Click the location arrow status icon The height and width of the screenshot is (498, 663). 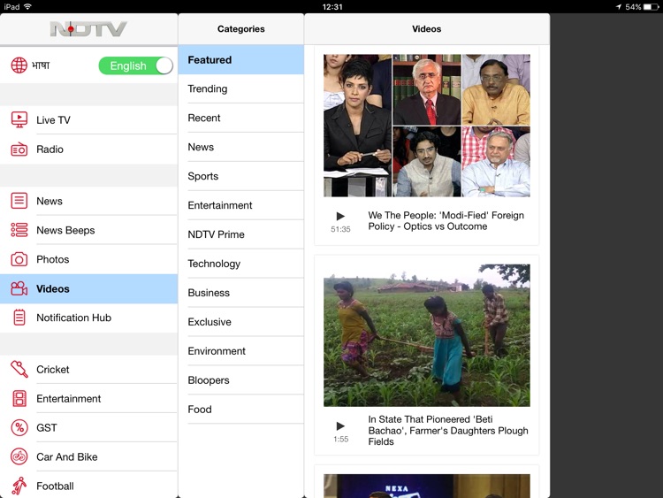(619, 7)
